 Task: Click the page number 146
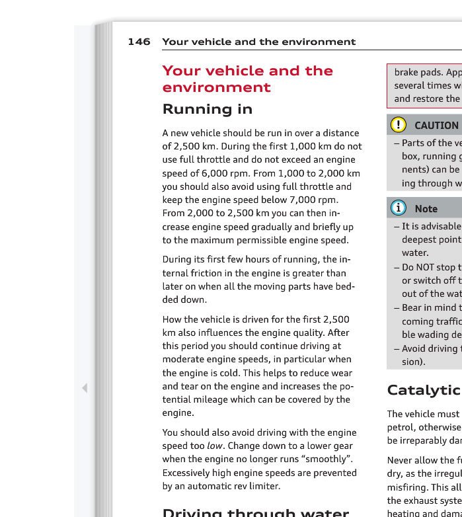click(139, 42)
